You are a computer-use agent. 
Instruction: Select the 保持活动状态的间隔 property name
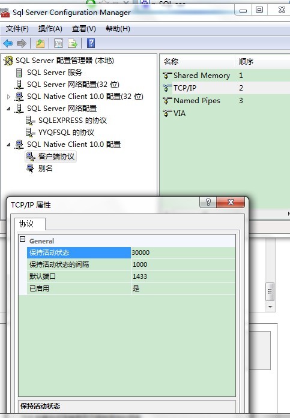tap(79, 264)
